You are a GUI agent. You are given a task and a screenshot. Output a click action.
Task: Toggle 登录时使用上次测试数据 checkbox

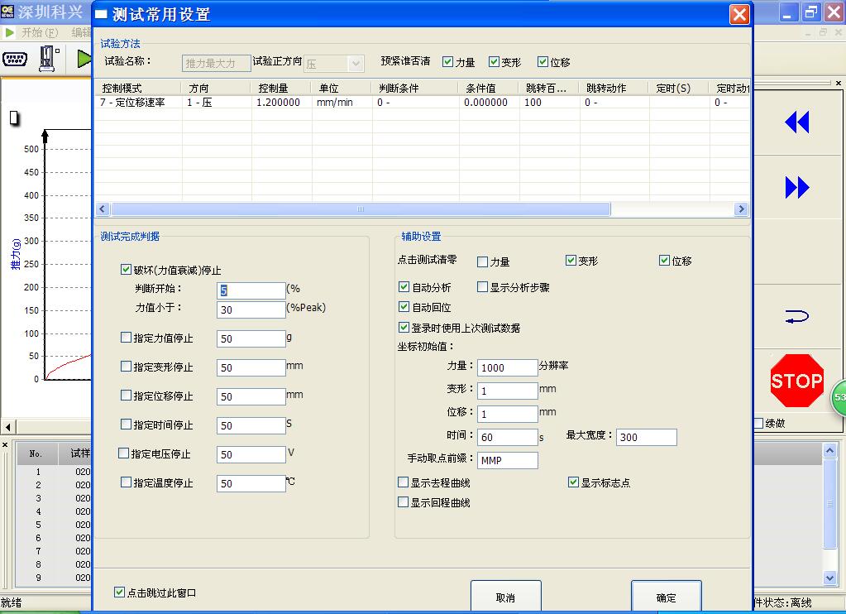[404, 327]
